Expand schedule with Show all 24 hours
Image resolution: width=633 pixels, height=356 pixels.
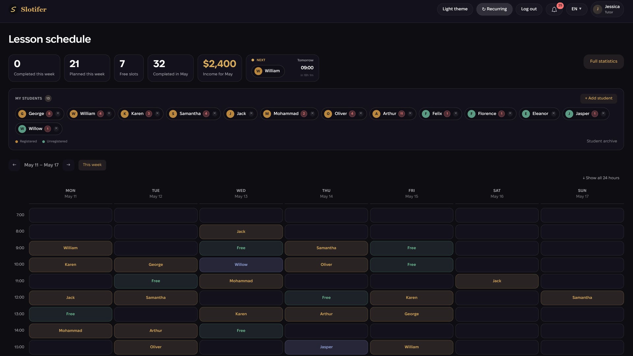(601, 178)
